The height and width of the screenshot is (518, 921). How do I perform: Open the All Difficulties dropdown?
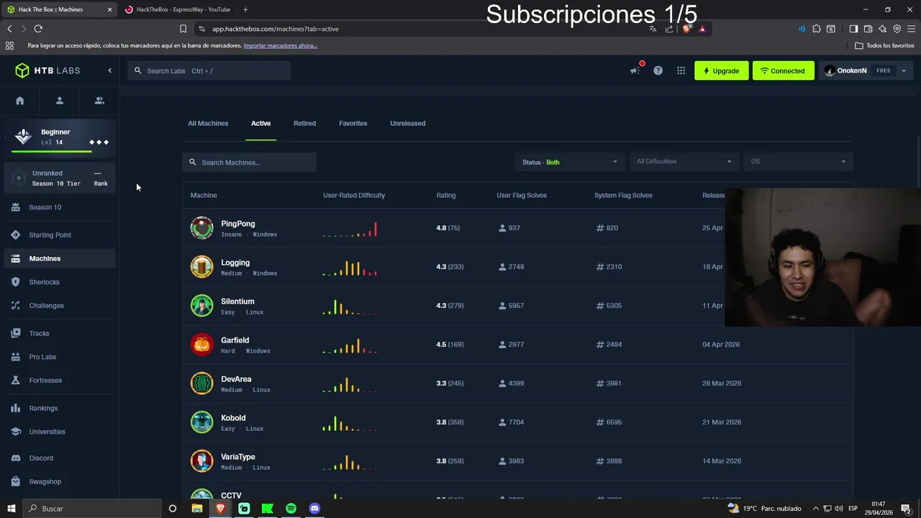[x=684, y=162]
